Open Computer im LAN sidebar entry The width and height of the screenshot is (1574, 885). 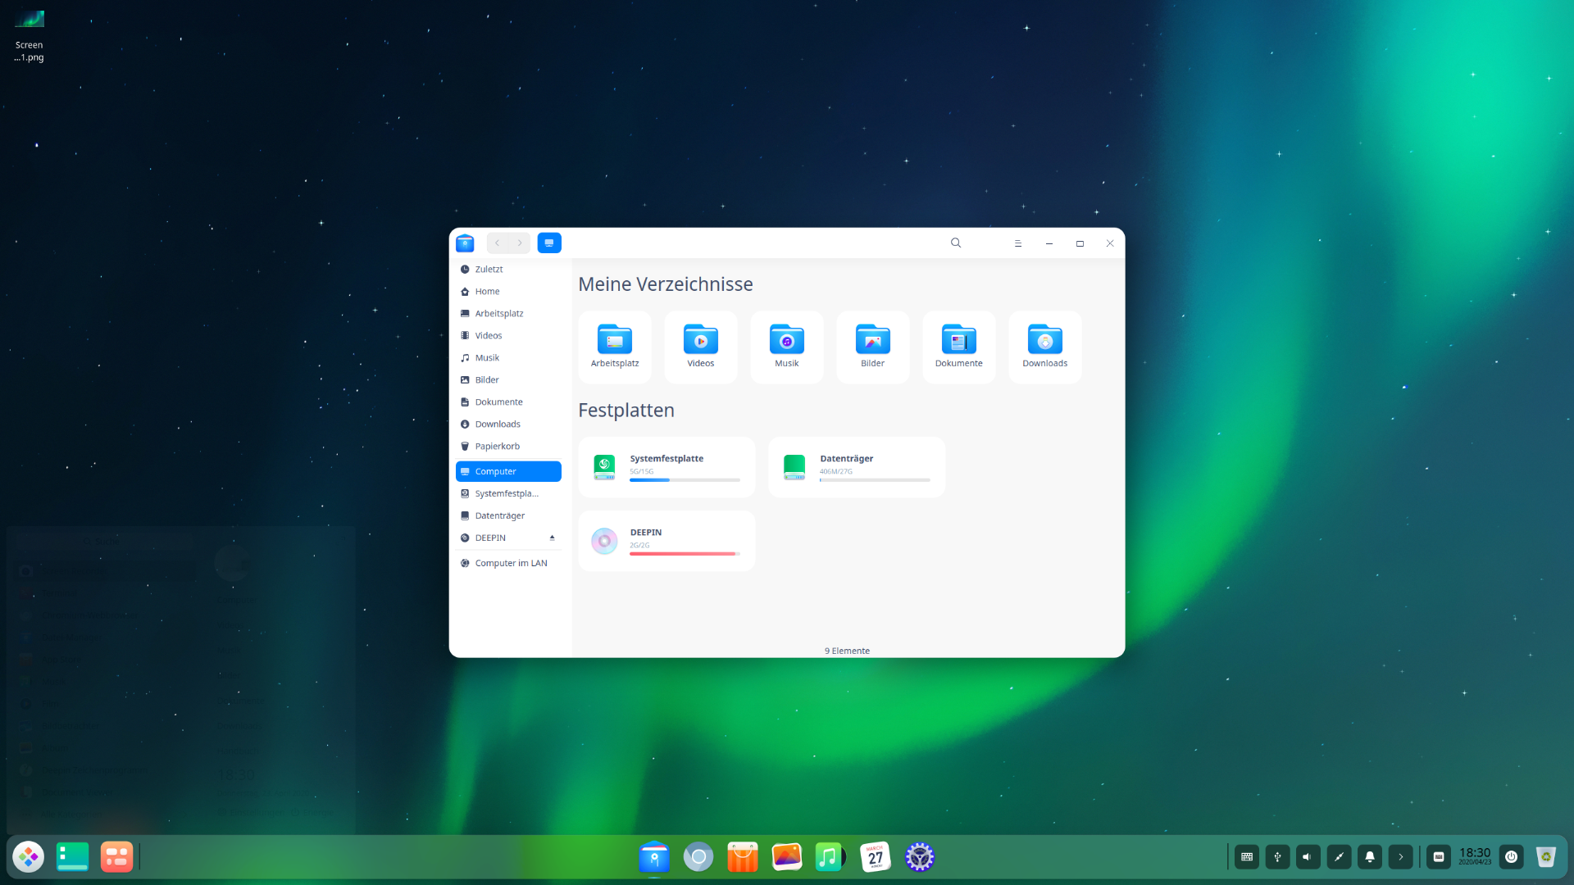point(511,564)
